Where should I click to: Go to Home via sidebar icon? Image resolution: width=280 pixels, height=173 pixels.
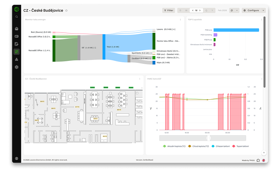(x=16, y=29)
